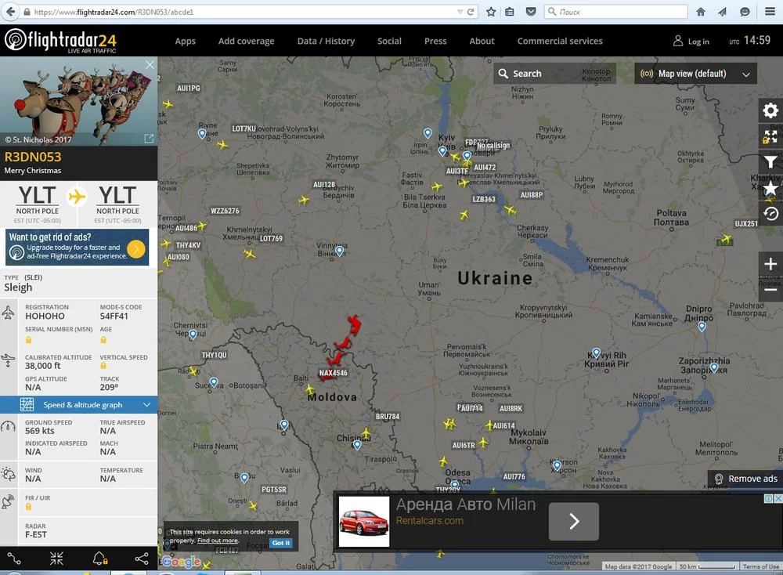This screenshot has height=575, width=783.
Task: Set a locked flight alert bell
Action: (x=100, y=559)
